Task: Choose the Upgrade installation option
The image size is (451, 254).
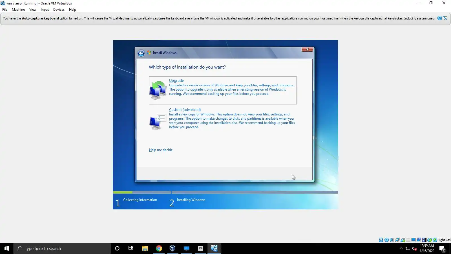Action: pos(223,90)
